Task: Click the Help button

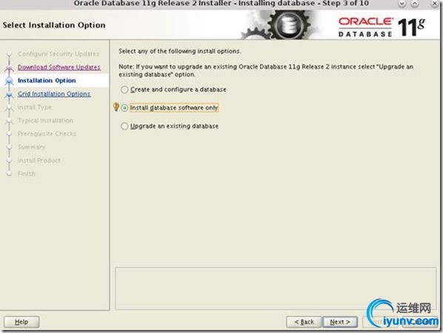Action: pyautogui.click(x=21, y=322)
